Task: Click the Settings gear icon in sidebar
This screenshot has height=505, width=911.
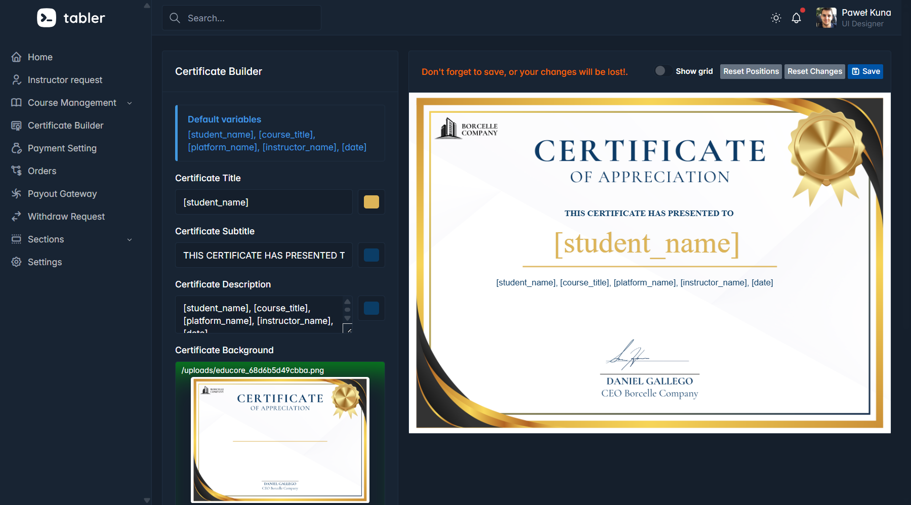Action: click(x=17, y=262)
